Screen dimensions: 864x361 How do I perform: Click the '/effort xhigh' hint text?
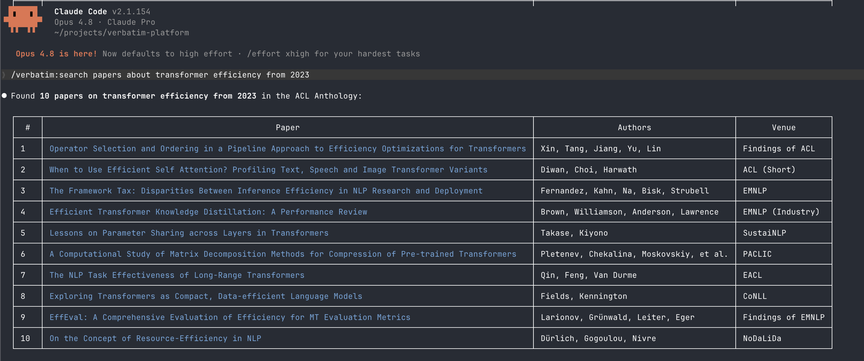point(278,54)
